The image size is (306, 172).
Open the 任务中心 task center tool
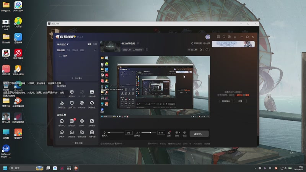tap(62, 123)
